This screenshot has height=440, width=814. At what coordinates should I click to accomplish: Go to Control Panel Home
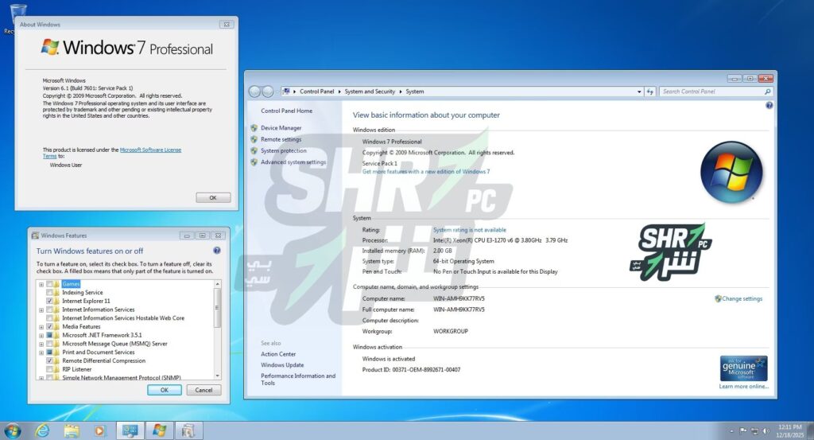(x=286, y=111)
